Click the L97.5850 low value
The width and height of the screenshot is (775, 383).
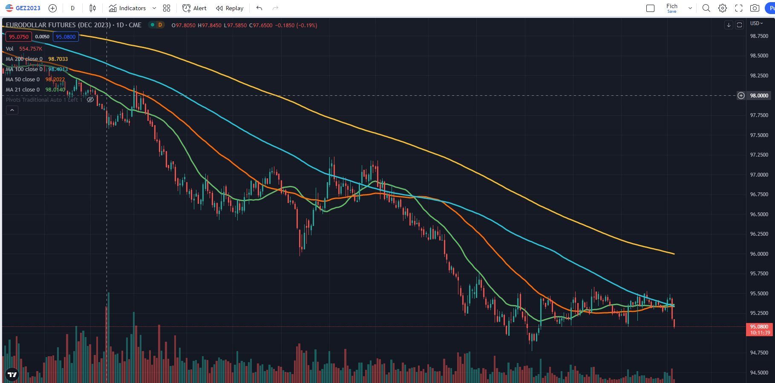[x=235, y=26]
